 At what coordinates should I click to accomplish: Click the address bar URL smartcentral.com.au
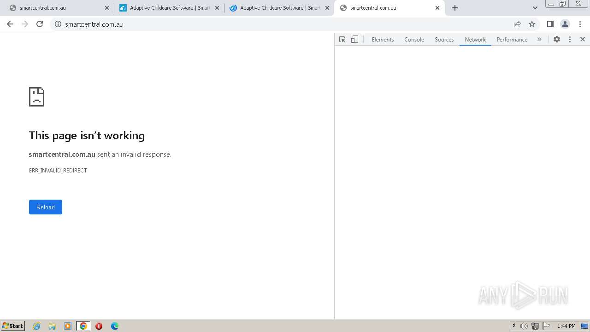coord(94,24)
